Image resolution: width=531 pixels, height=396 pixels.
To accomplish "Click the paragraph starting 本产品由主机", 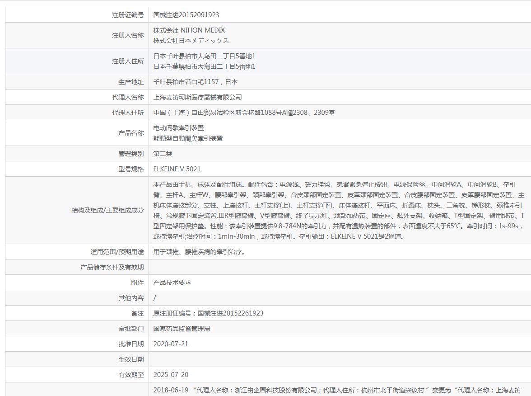I will click(339, 210).
